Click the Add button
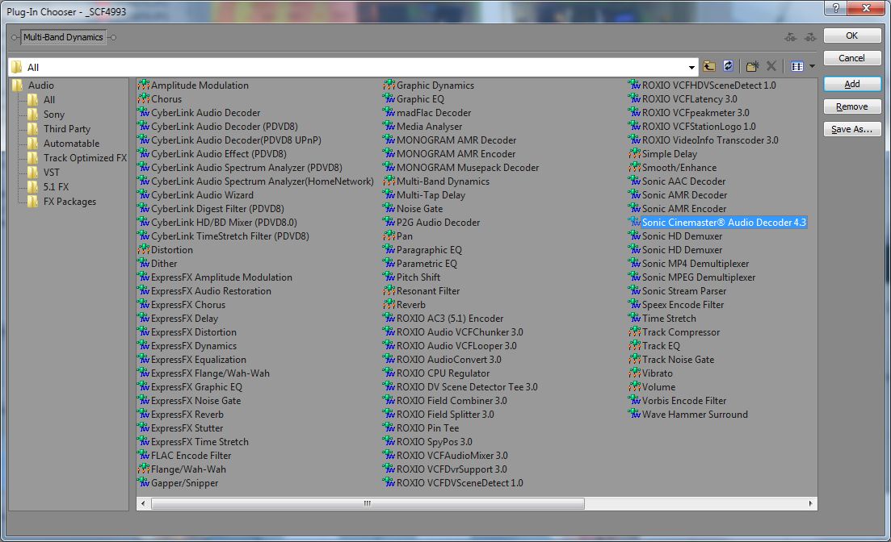 coord(851,84)
